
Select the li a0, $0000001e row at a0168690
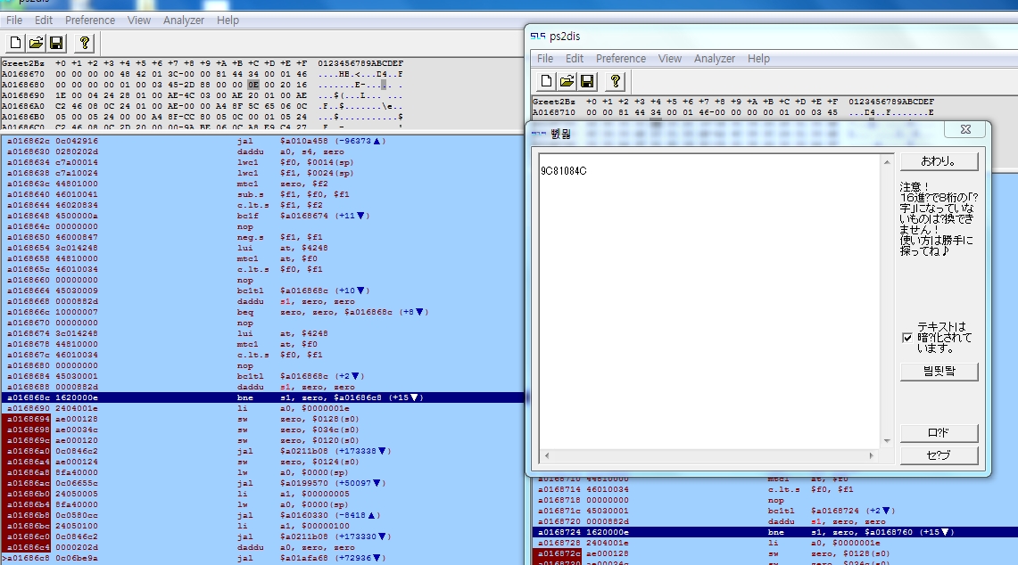tap(262, 408)
